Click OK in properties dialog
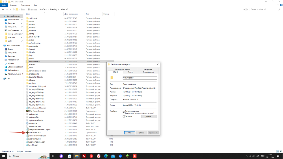The height and width of the screenshot is (159, 283). (x=129, y=133)
